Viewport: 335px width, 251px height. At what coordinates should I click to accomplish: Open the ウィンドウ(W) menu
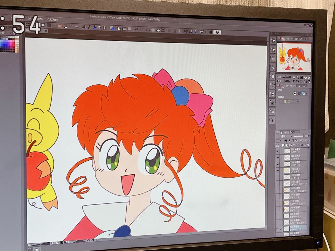(35, 19)
